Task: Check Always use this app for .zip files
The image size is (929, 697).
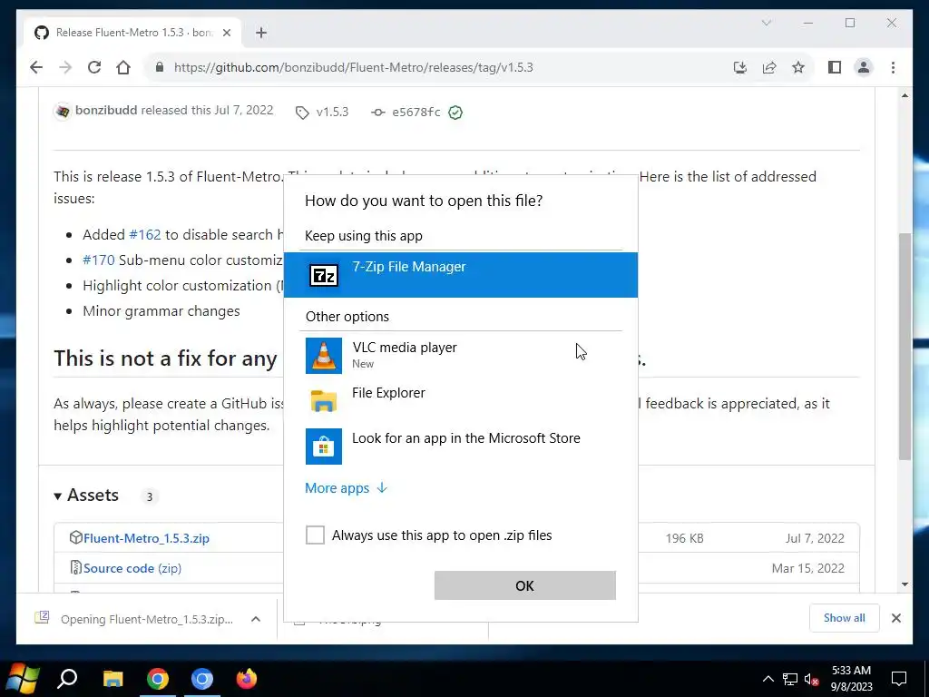Action: click(315, 535)
